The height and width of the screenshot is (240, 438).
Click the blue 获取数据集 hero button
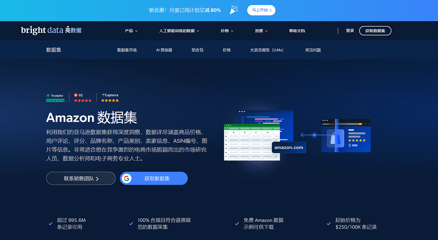click(154, 178)
